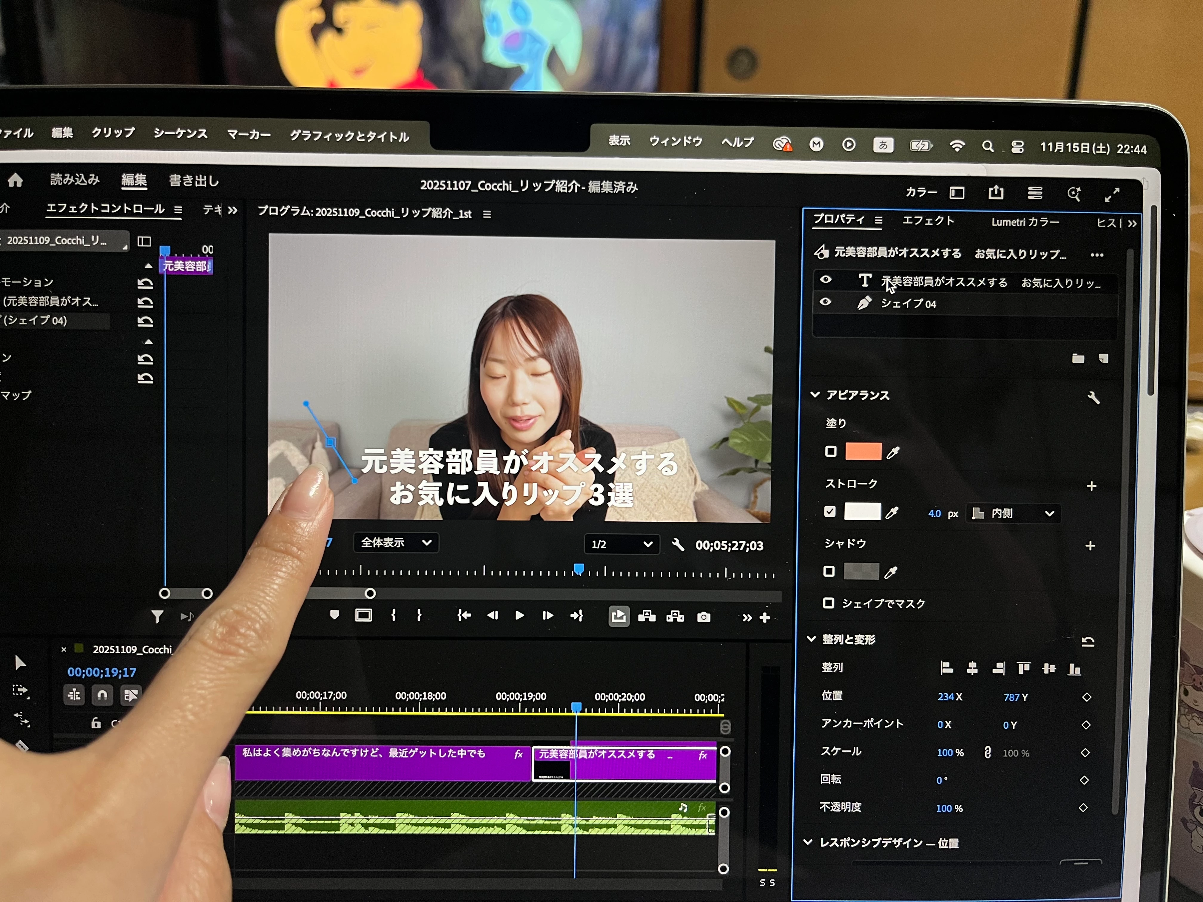
Task: Click the fill color eyedropper icon
Action: click(893, 452)
